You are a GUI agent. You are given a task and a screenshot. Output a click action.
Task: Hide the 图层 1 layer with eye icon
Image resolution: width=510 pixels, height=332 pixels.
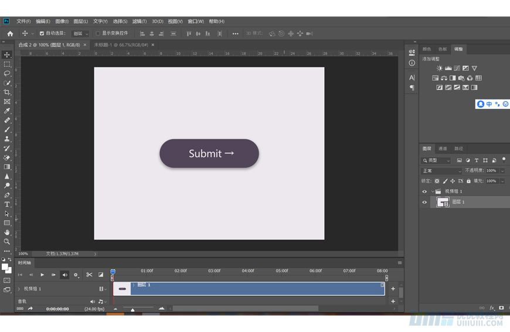424,202
